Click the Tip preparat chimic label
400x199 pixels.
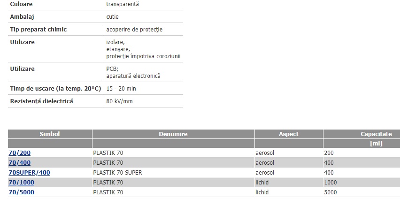(38, 30)
